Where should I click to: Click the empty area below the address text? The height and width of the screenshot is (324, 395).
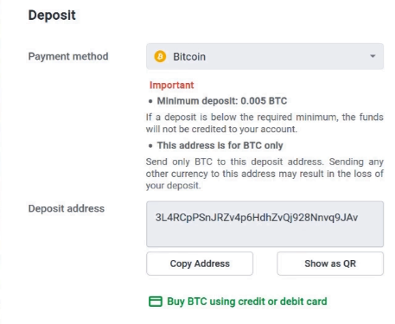[264, 235]
